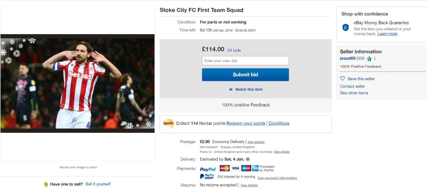This screenshot has height=189, width=427.
Task: Click the Nectar logo icon
Action: (168, 123)
